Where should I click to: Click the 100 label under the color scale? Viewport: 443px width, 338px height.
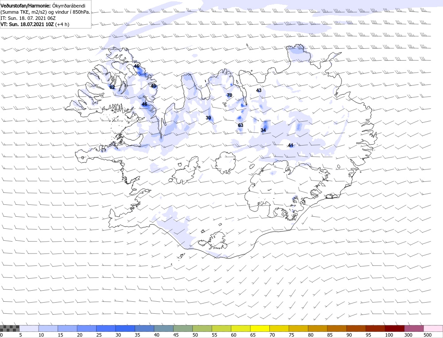point(389,335)
